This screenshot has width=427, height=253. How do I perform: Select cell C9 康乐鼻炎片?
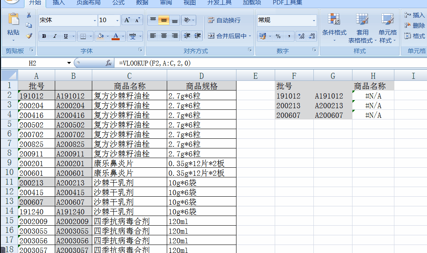[x=129, y=163]
